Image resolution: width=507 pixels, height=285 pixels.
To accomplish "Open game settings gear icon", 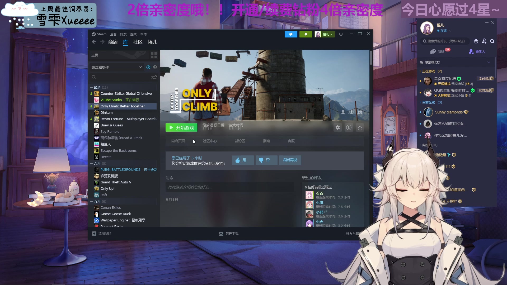I will pyautogui.click(x=338, y=127).
